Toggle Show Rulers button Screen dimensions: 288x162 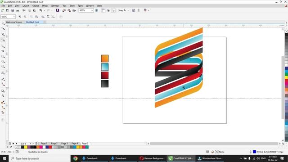coord(103,10)
